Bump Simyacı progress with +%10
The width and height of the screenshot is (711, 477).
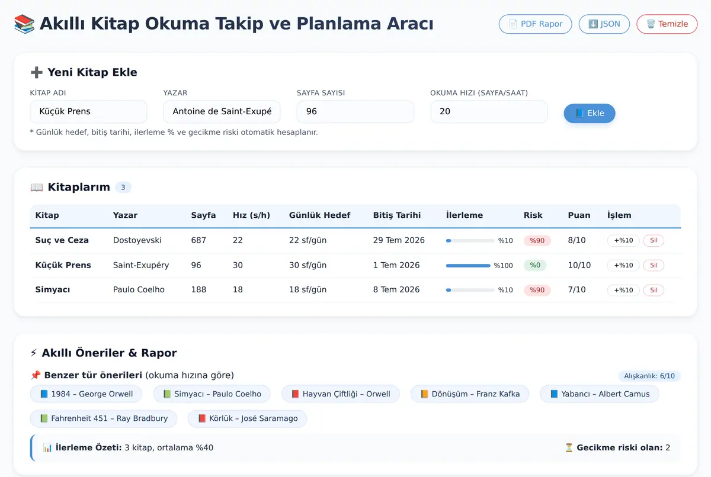pos(623,290)
